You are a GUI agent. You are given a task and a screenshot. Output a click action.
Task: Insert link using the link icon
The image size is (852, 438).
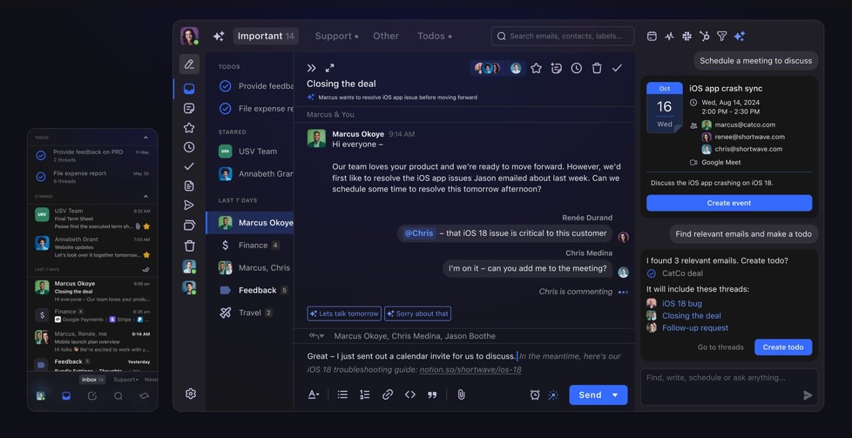point(388,395)
